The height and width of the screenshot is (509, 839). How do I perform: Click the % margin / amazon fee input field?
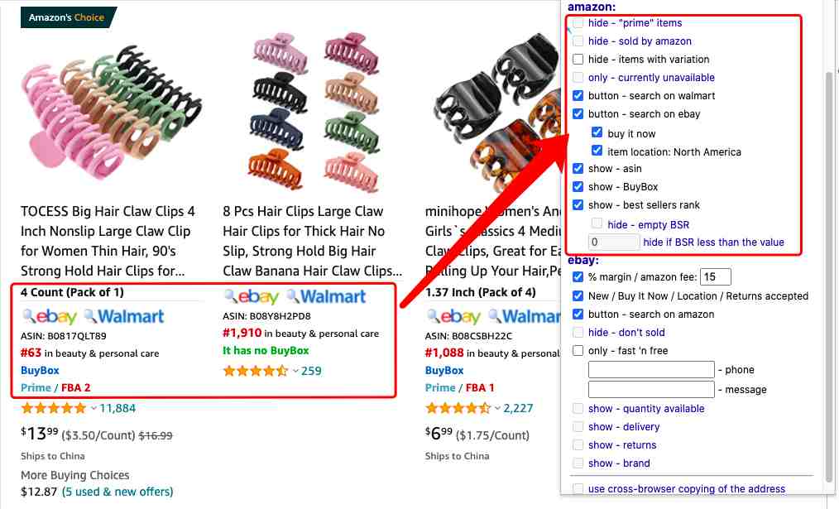716,276
